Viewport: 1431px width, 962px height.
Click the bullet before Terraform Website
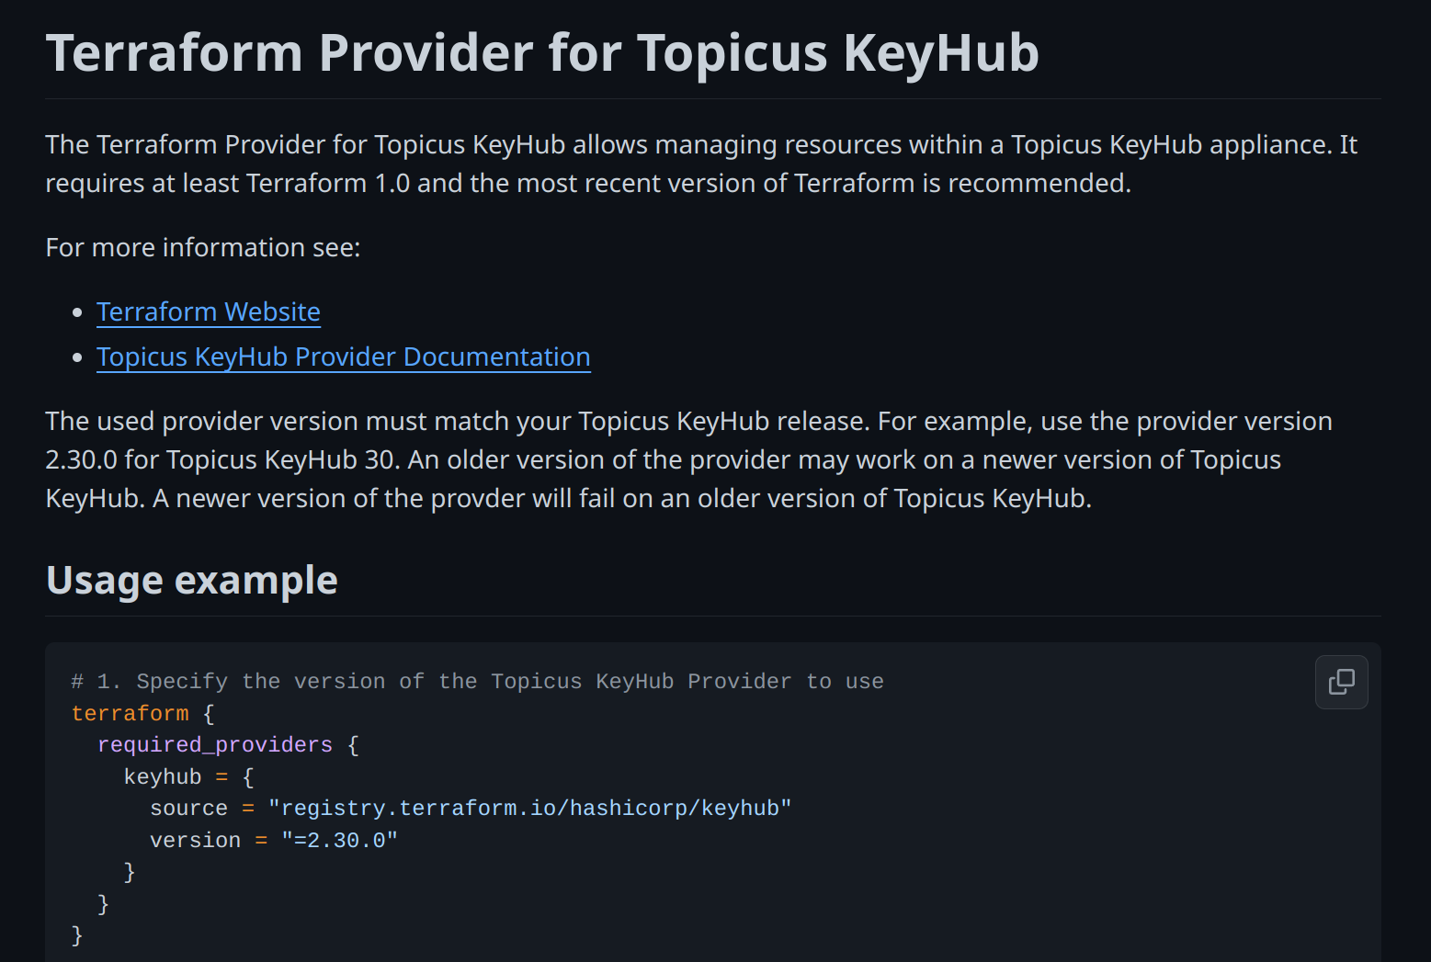pos(77,312)
